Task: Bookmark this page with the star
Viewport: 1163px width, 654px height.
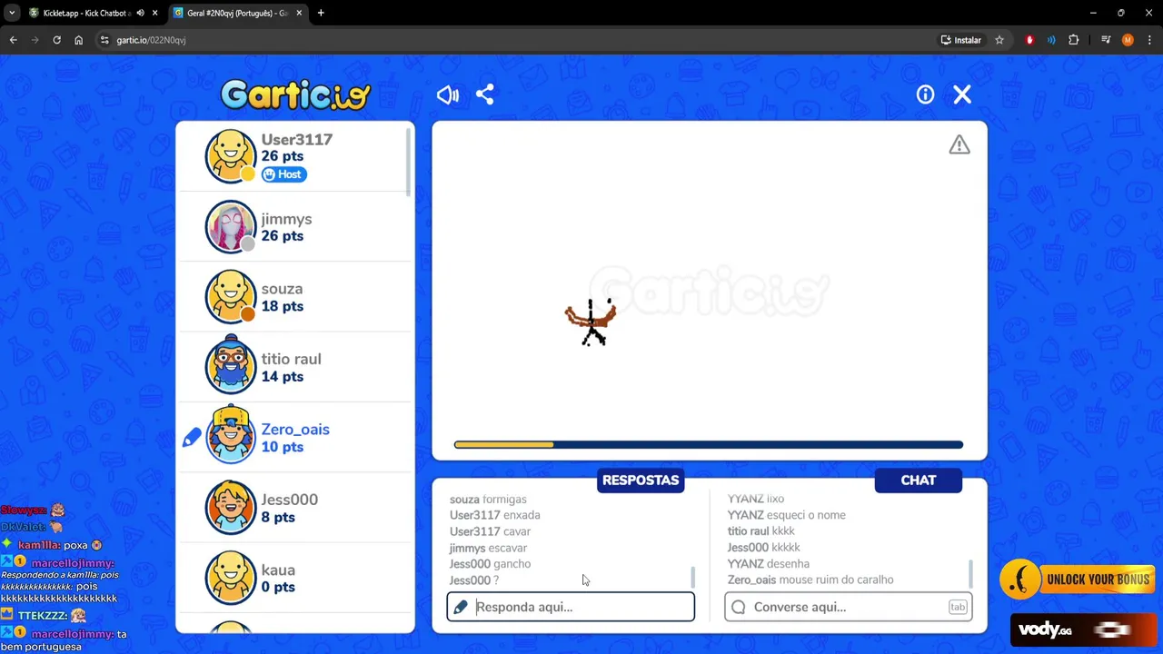Action: coord(999,40)
